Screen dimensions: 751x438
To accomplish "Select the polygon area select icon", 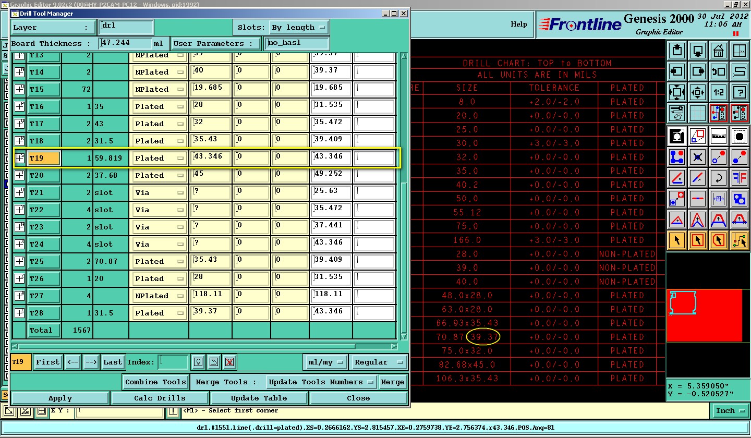I will 719,240.
